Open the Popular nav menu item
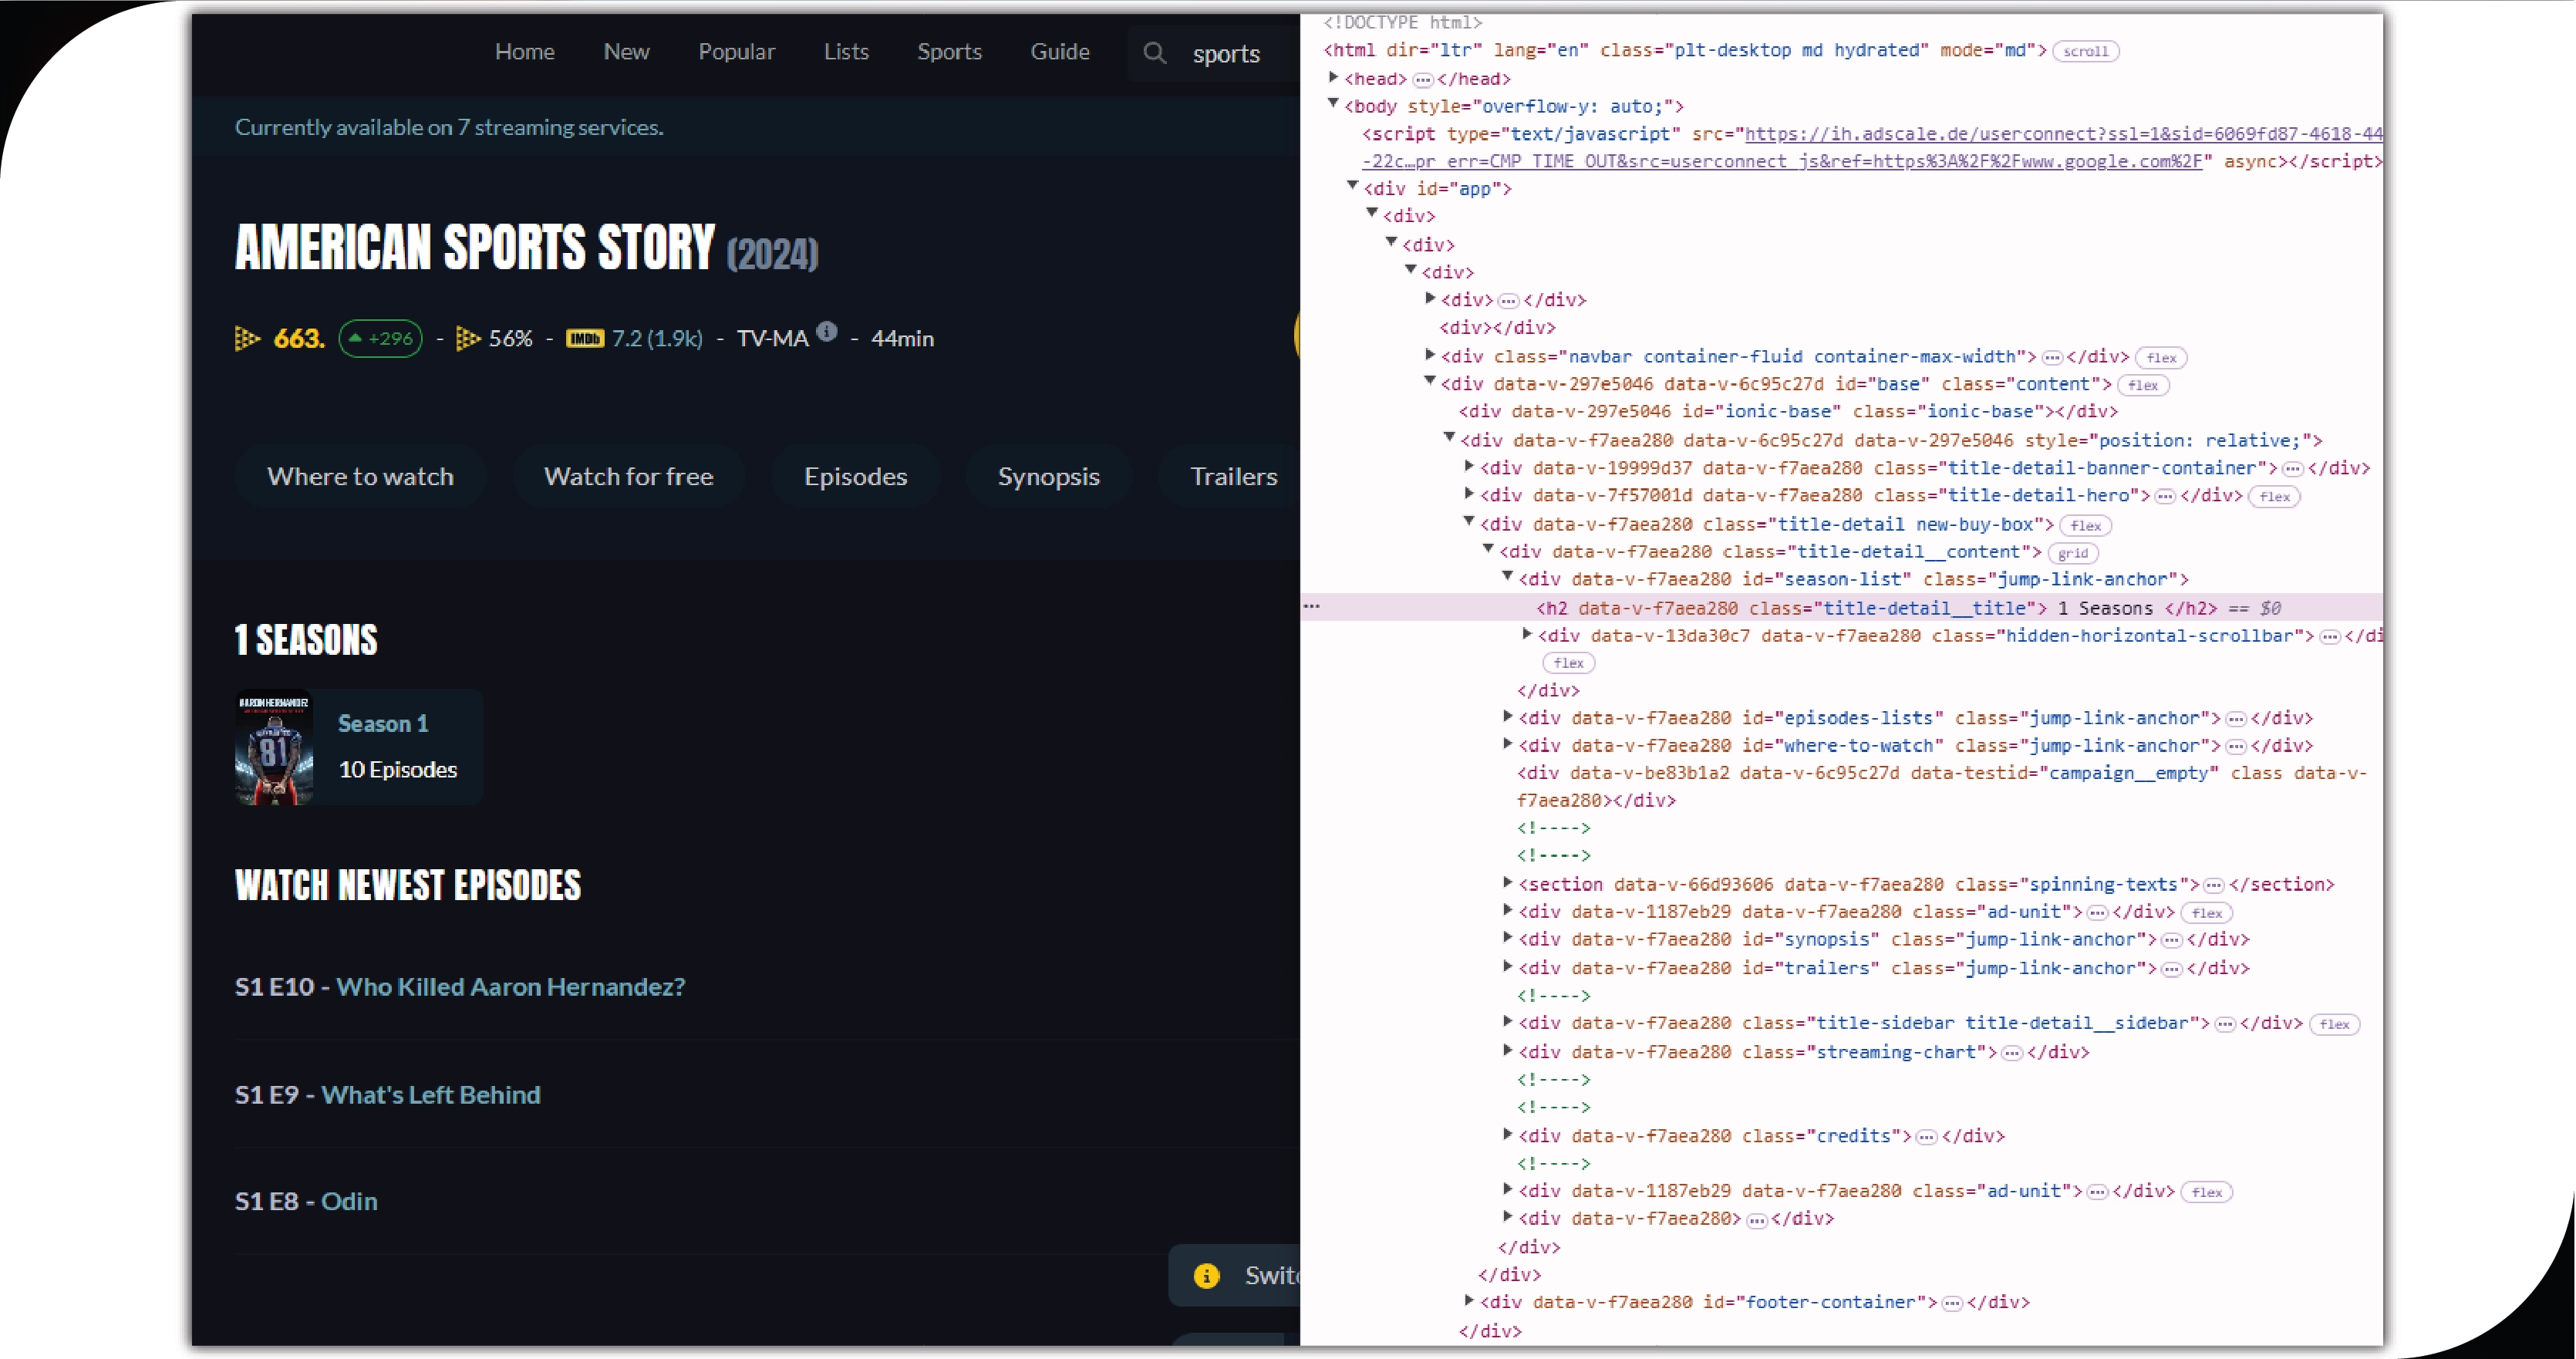 736,52
